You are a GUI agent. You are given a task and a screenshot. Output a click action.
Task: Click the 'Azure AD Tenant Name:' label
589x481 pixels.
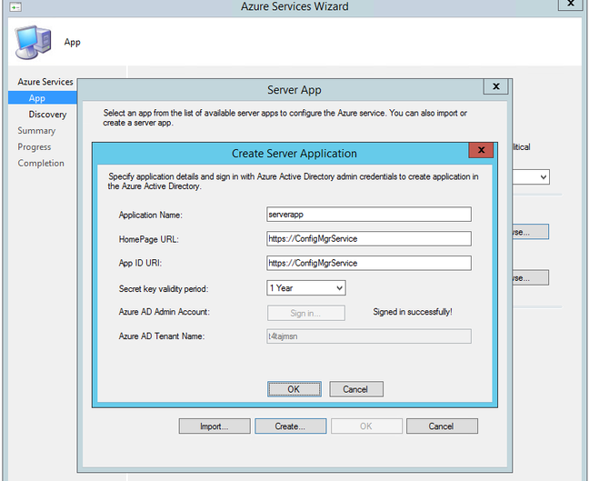(162, 336)
